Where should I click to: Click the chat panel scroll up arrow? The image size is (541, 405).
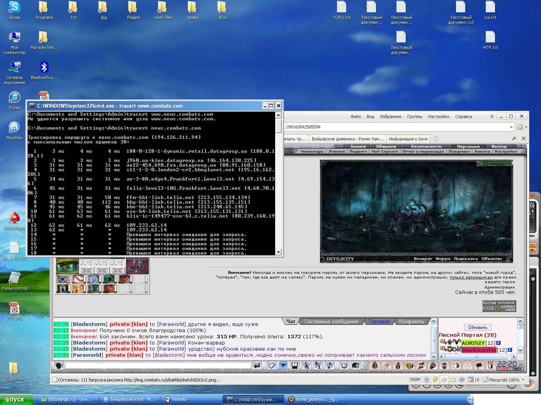click(434, 321)
